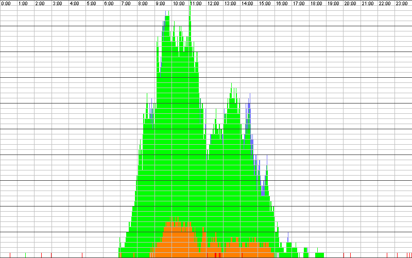This screenshot has height=258, width=412.
Task: Click the 2:00 hour label
Action: point(40,4)
